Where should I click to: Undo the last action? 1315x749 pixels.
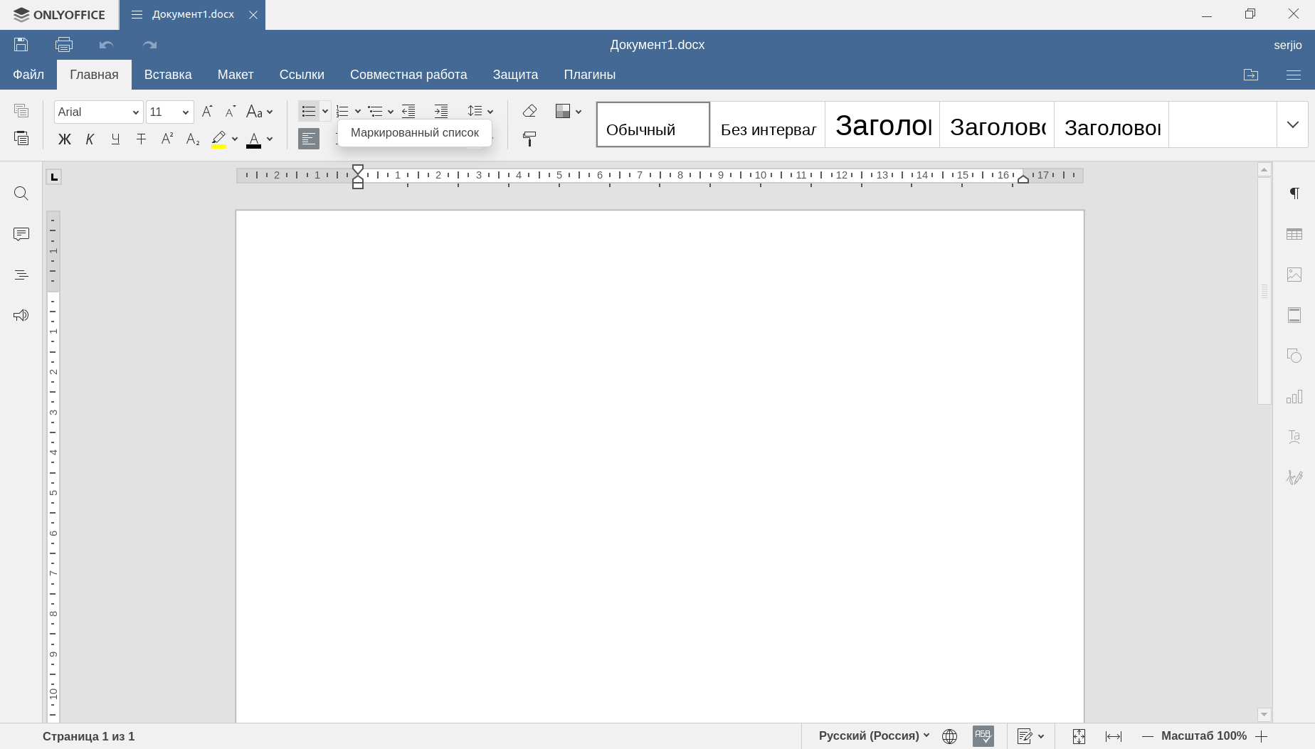coord(107,45)
